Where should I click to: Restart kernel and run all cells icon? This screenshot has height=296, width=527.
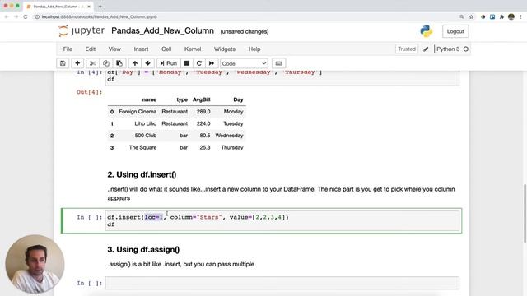pos(212,63)
